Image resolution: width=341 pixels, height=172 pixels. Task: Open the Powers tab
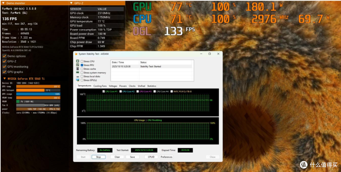pyautogui.click(x=123, y=86)
